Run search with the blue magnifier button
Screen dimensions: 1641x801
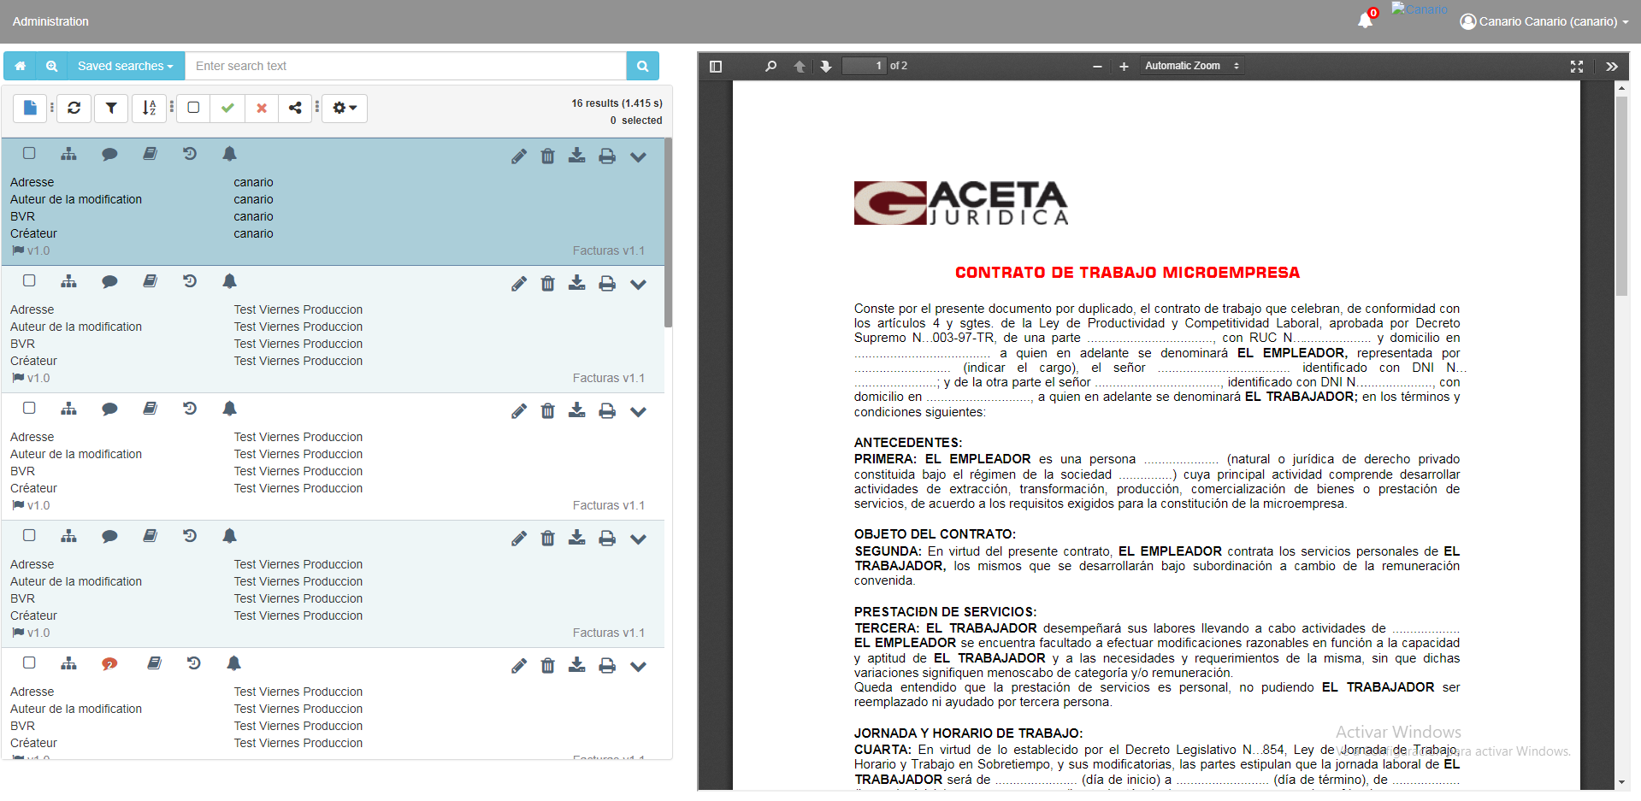(642, 66)
